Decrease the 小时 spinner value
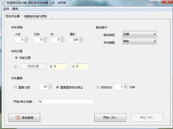The height and width of the screenshot is (129, 173). click(x=26, y=41)
